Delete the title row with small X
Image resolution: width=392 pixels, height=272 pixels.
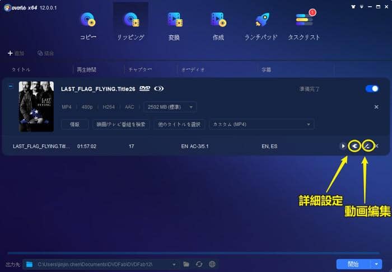pos(377,146)
